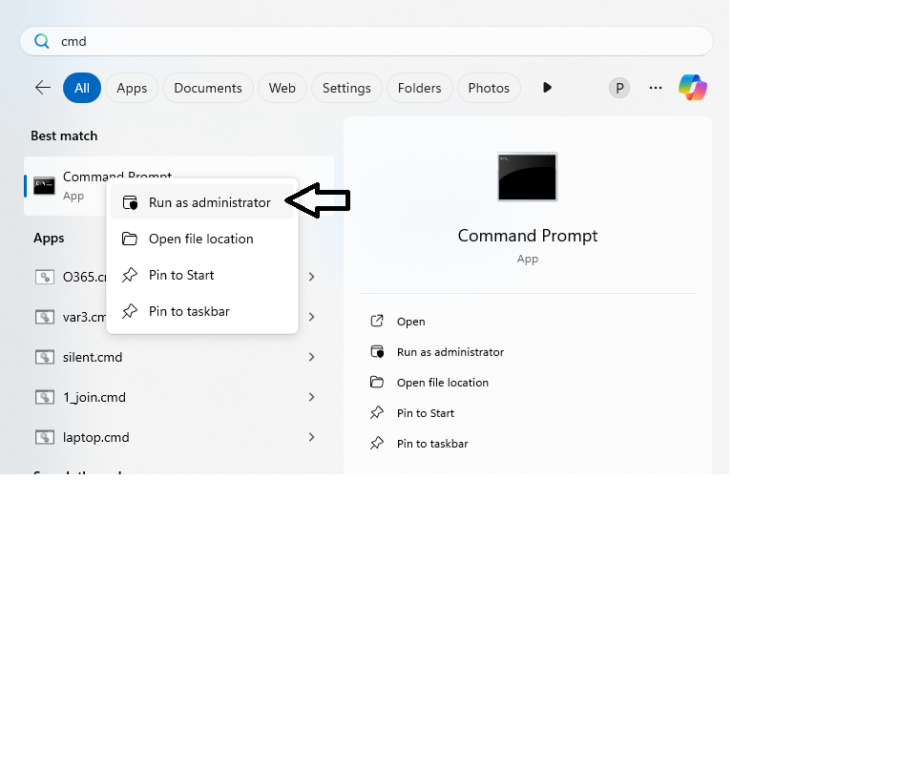Click the play arrow to show more filters
This screenshot has height=772, width=900.
click(x=547, y=88)
